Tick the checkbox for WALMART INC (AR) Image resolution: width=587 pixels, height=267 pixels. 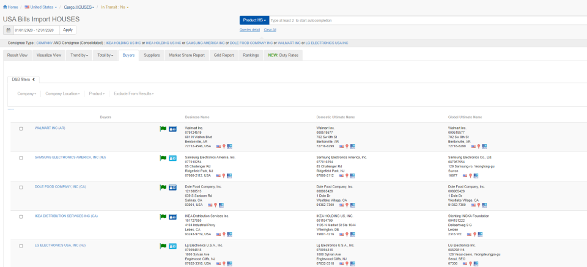(x=21, y=129)
